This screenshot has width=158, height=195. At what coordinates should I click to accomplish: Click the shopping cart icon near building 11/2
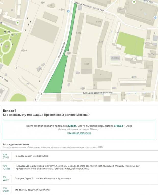[x=17, y=23]
